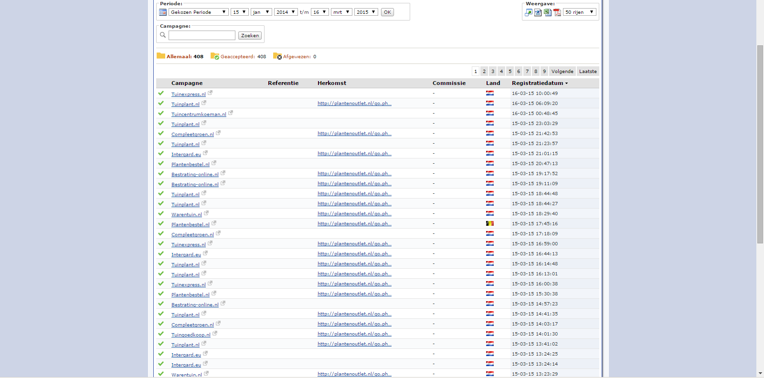The width and height of the screenshot is (764, 378).
Task: Open external link icon on row 15-03-15 14:57:23
Action: [x=223, y=304]
